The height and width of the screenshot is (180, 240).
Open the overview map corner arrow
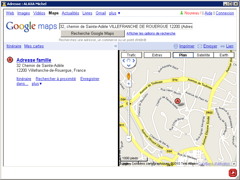pyautogui.click(x=234, y=164)
